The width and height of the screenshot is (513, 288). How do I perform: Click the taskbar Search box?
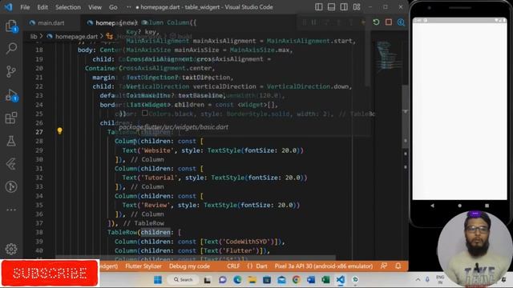click(x=184, y=280)
